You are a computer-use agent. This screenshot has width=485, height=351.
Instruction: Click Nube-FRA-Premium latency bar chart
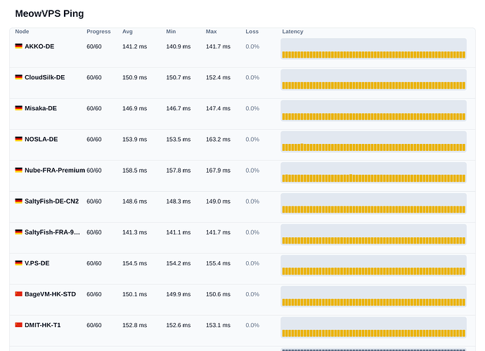click(x=374, y=173)
